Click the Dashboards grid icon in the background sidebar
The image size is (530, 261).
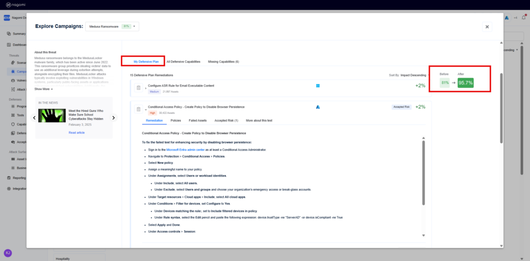click(9, 45)
